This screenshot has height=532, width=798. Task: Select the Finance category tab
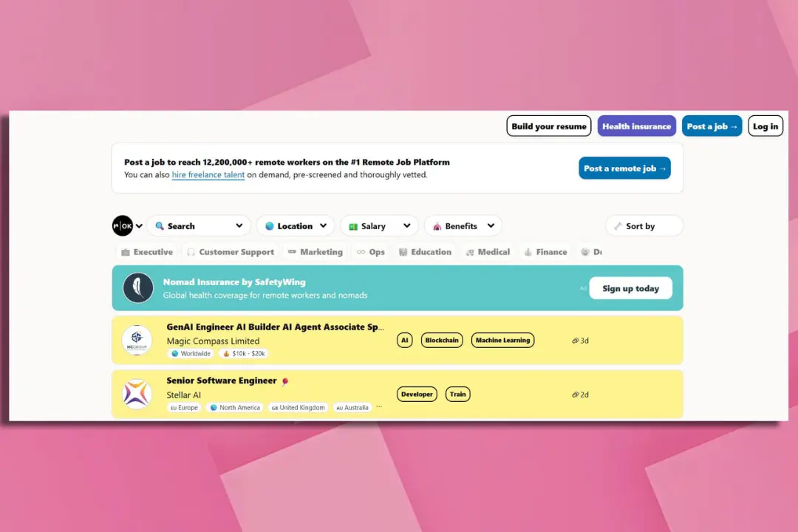545,252
